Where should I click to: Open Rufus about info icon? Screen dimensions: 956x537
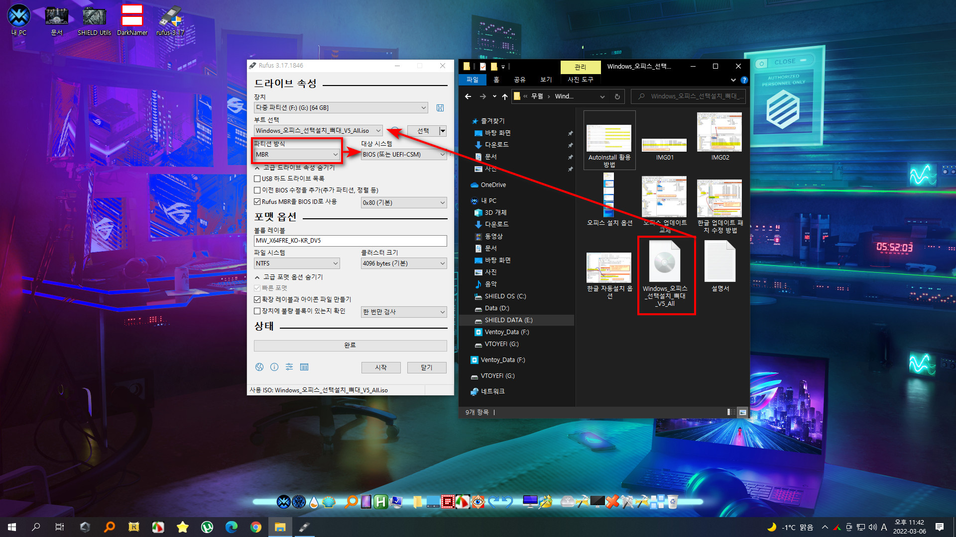coord(274,367)
